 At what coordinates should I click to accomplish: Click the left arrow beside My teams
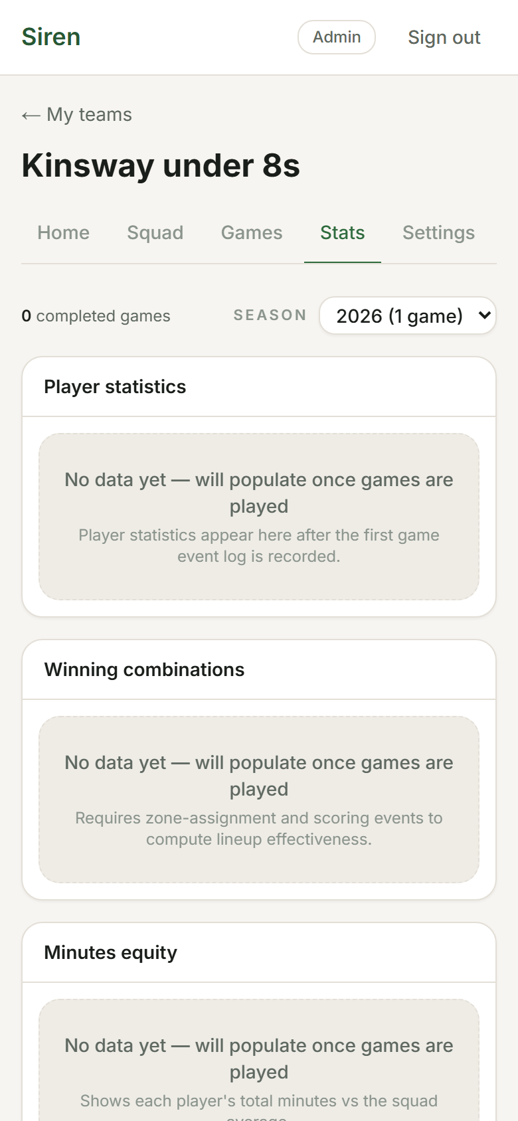click(31, 116)
